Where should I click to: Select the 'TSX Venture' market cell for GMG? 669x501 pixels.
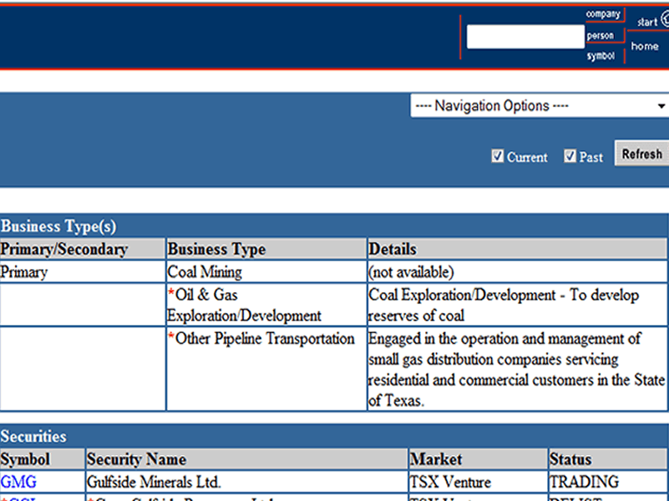pyautogui.click(x=478, y=482)
